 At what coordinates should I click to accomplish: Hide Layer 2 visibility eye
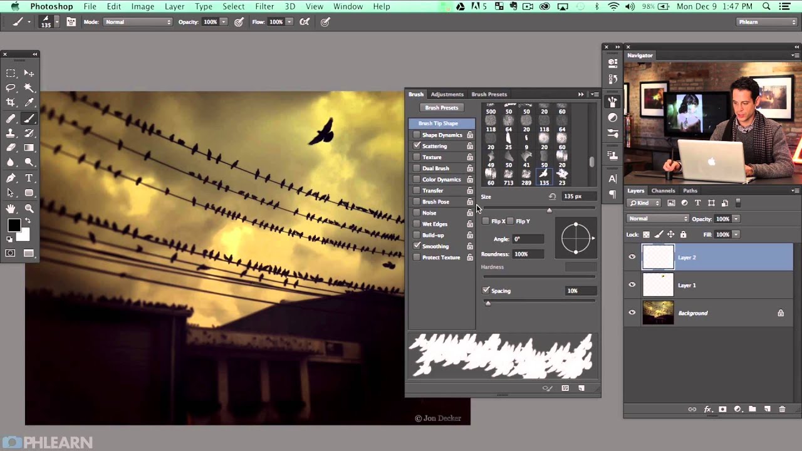[632, 257]
